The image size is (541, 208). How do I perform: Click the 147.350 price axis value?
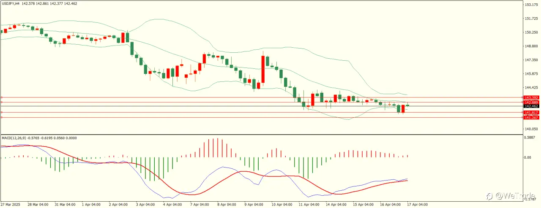(531, 60)
